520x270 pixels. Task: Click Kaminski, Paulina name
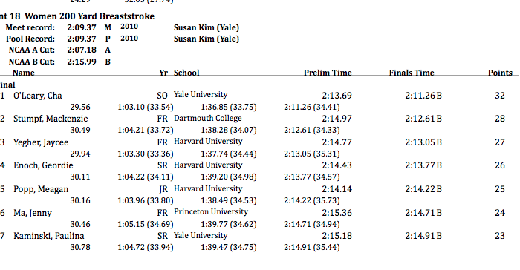click(49, 236)
